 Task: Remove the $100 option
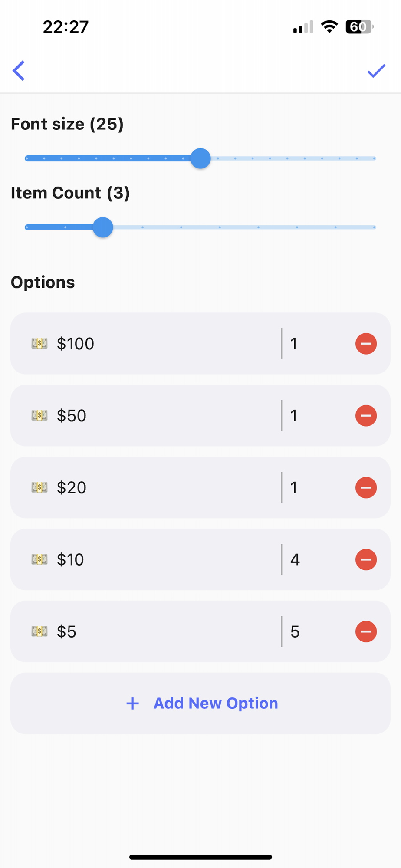coord(366,344)
